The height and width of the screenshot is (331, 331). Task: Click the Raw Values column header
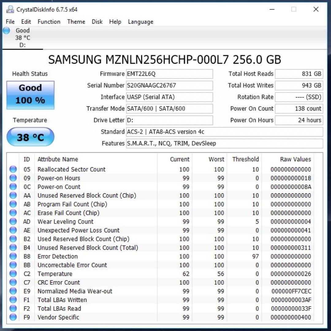[x=295, y=159]
